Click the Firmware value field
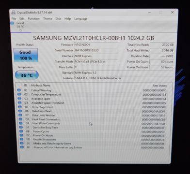This screenshot has width=190, height=174. (x=96, y=45)
